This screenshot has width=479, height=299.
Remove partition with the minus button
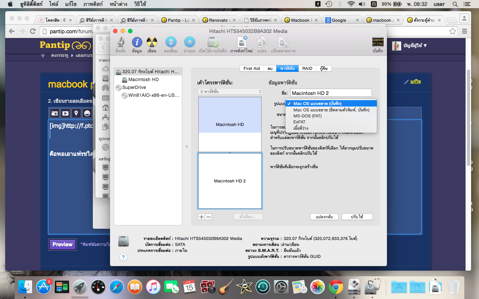209,217
